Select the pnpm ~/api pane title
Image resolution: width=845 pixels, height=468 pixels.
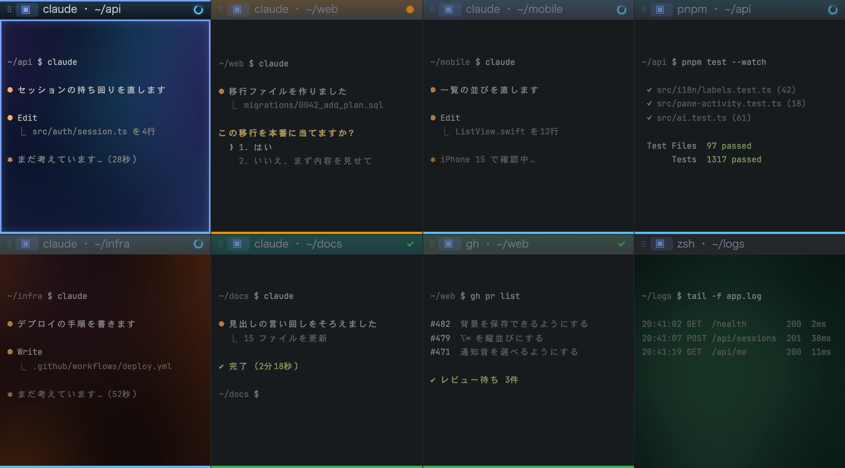[714, 9]
